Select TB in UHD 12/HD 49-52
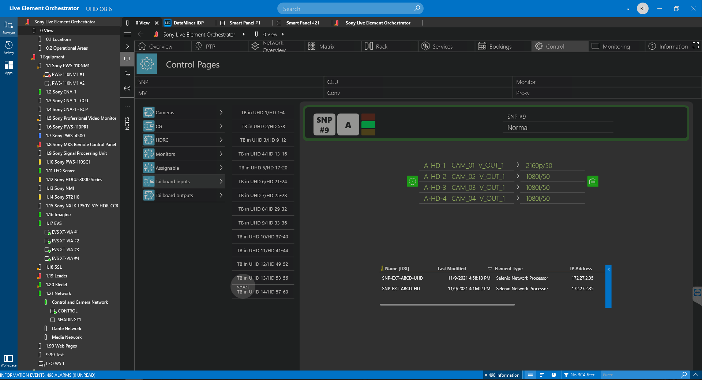 pyautogui.click(x=263, y=264)
